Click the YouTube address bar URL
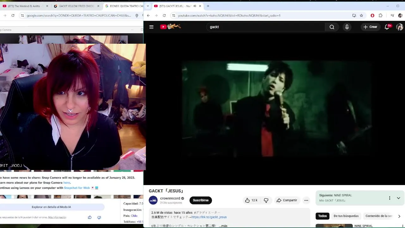Screen dimensions: 405x228 [229, 16]
